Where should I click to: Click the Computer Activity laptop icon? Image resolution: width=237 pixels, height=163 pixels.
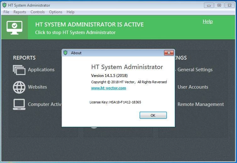point(19,104)
